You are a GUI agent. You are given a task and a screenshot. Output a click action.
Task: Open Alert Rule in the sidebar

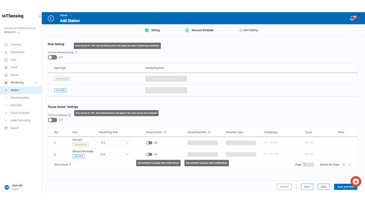click(x=16, y=105)
